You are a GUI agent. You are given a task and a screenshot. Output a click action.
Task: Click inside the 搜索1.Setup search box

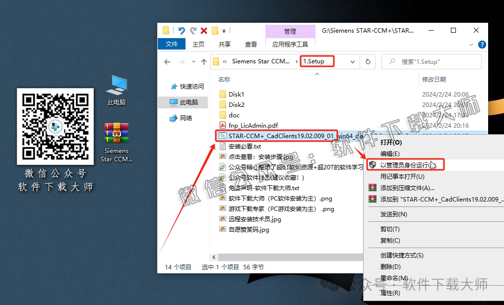[x=432, y=61]
